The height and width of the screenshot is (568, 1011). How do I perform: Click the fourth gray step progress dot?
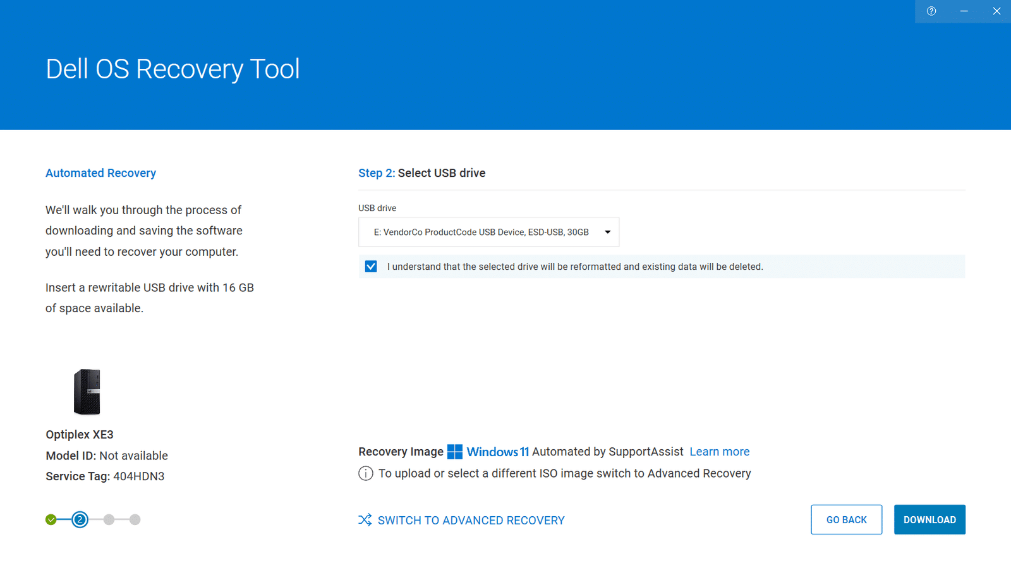(135, 520)
